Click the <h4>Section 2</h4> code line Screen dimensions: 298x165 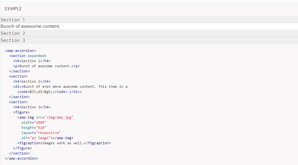point(32,81)
